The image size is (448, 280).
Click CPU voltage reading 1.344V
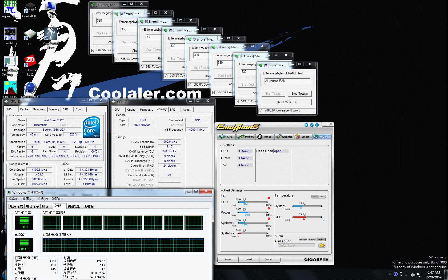tap(245, 151)
